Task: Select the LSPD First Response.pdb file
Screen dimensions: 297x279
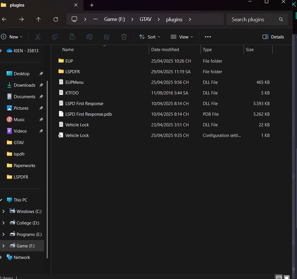Action: 88,114
